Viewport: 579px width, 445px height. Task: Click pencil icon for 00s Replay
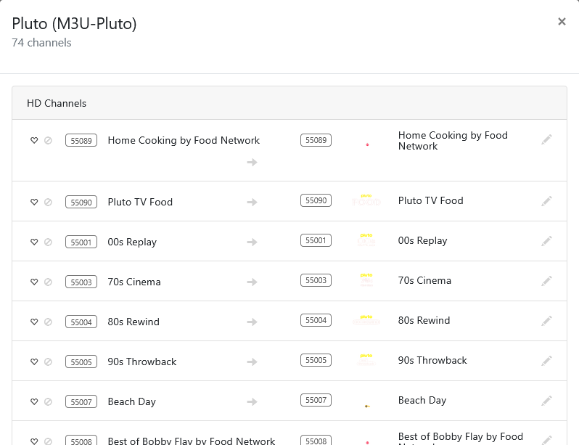546,241
